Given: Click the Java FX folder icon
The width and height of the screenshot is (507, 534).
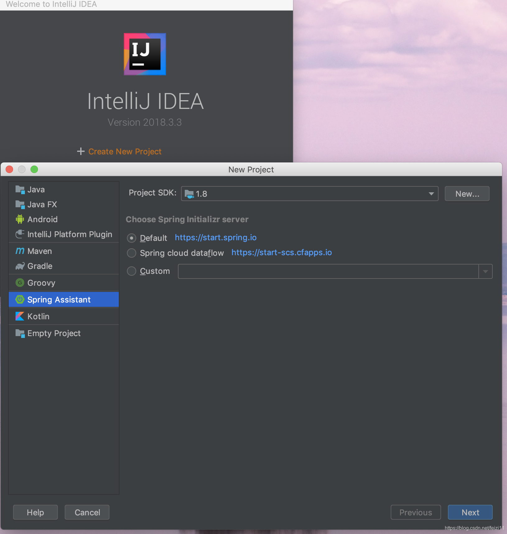Looking at the screenshot, I should pos(20,204).
